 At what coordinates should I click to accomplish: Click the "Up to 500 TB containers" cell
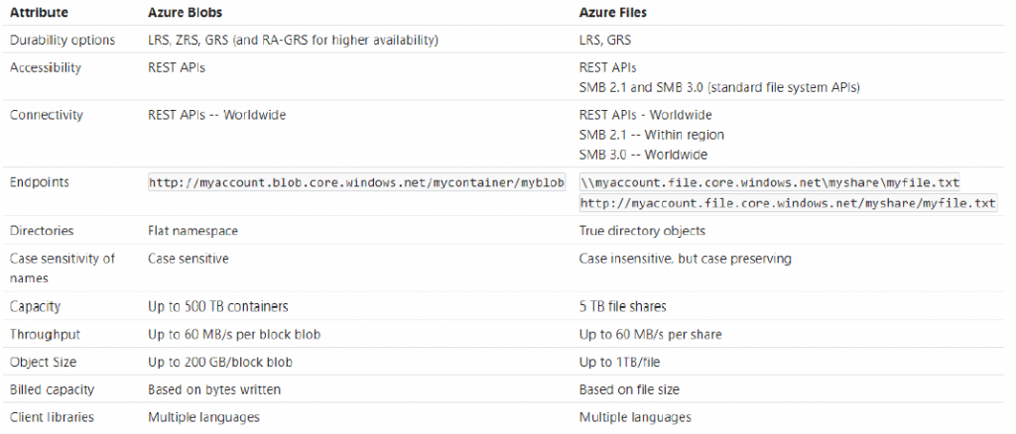(x=217, y=307)
